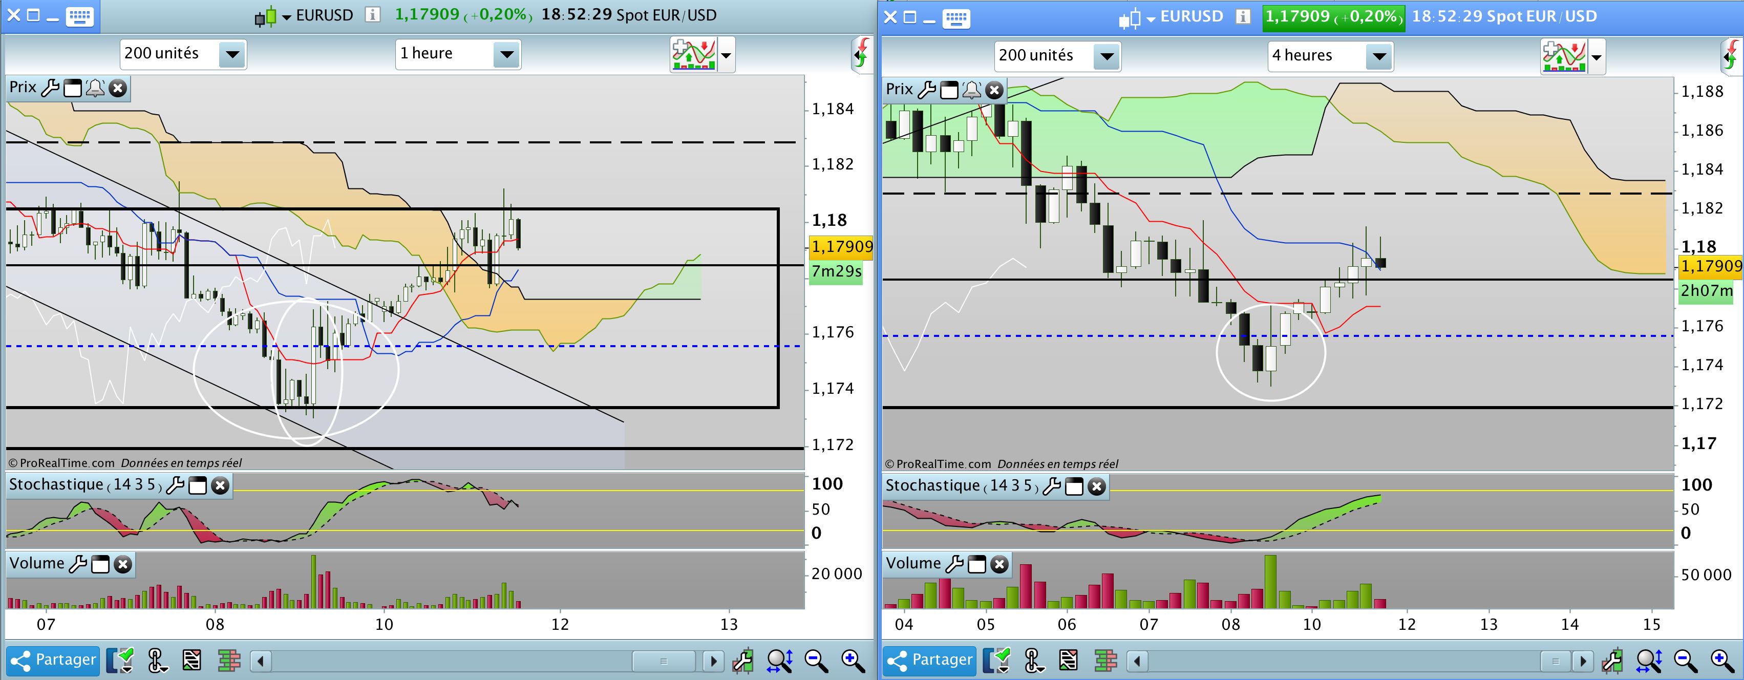Close the Prix panel in right chart

(x=994, y=91)
